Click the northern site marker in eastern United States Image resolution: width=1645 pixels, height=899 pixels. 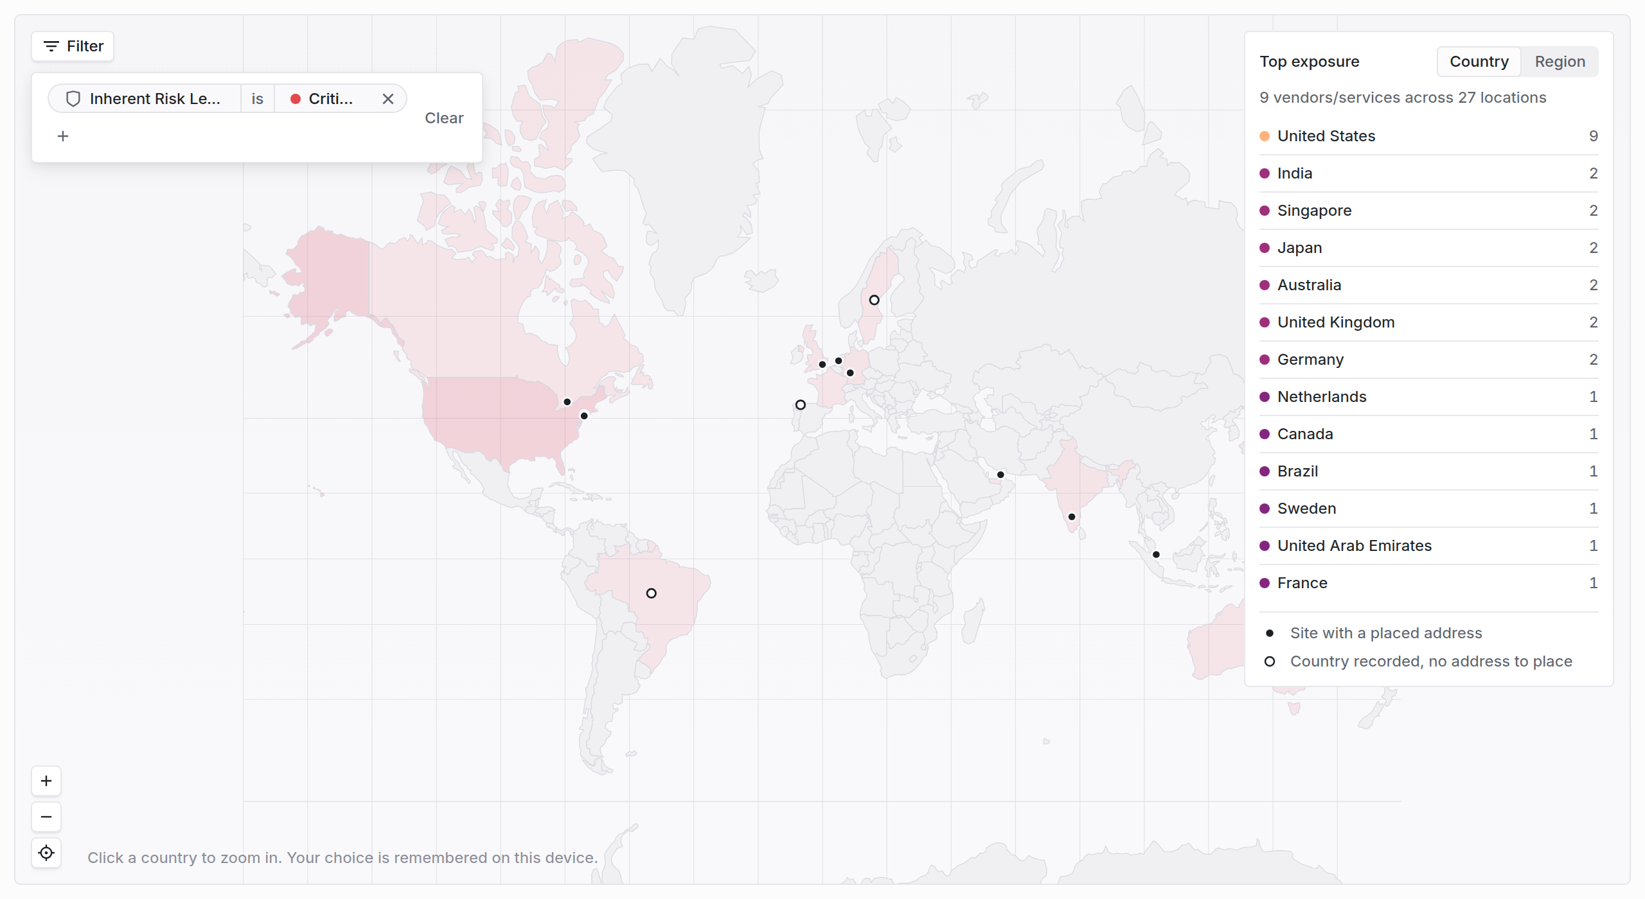point(567,401)
